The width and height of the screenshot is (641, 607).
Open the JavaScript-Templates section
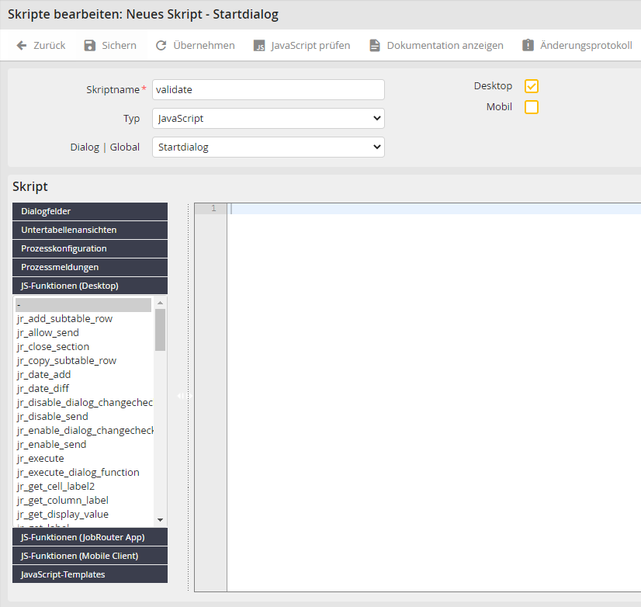point(90,574)
